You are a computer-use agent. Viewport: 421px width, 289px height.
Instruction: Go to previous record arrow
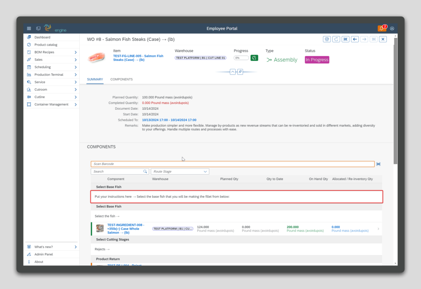(x=355, y=39)
